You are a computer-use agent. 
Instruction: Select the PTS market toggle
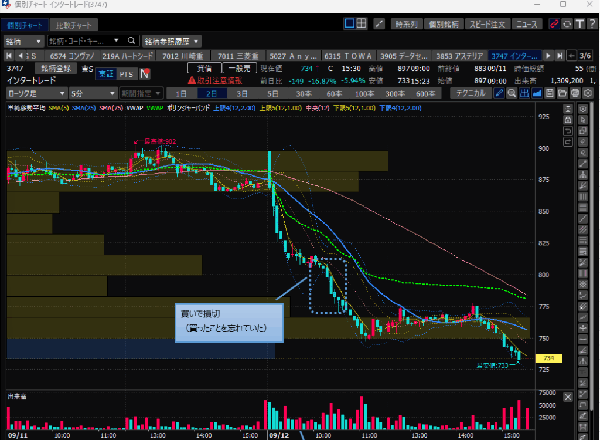[126, 74]
